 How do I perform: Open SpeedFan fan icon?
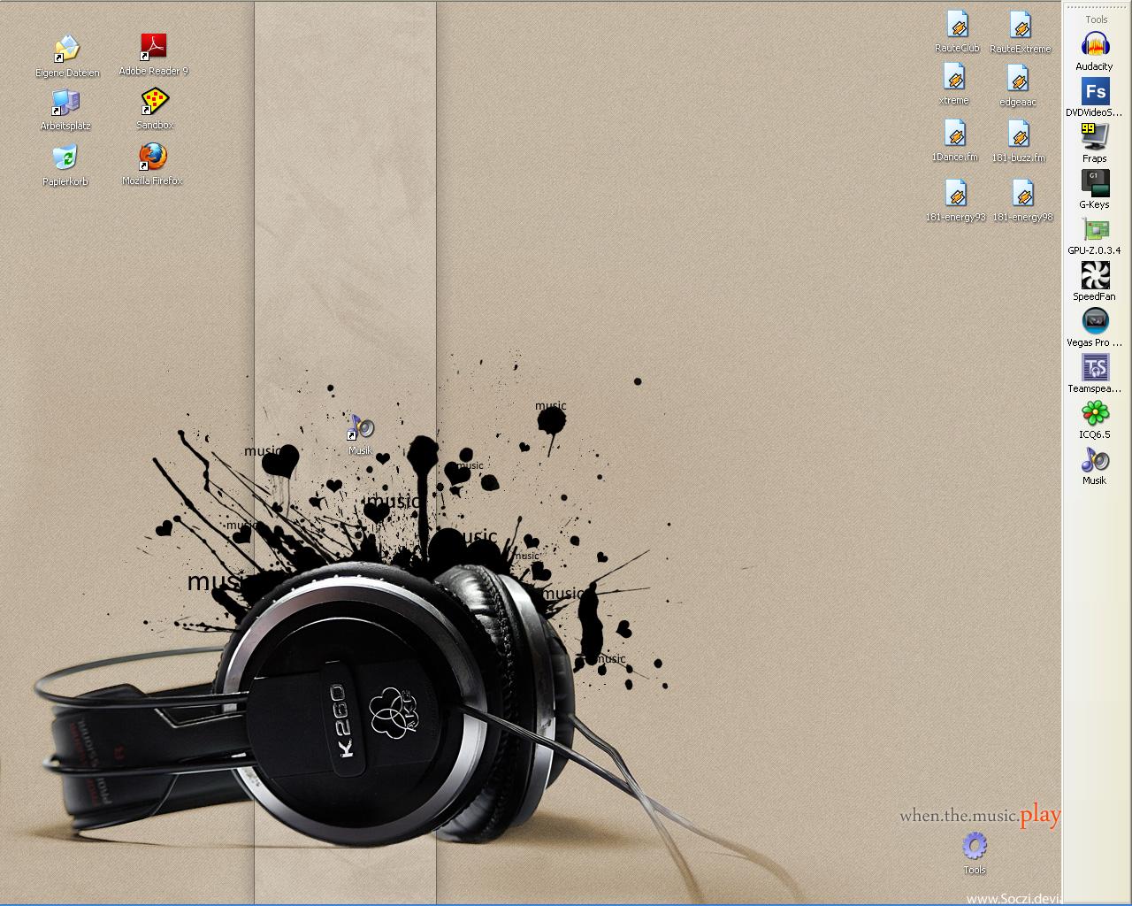(1095, 275)
